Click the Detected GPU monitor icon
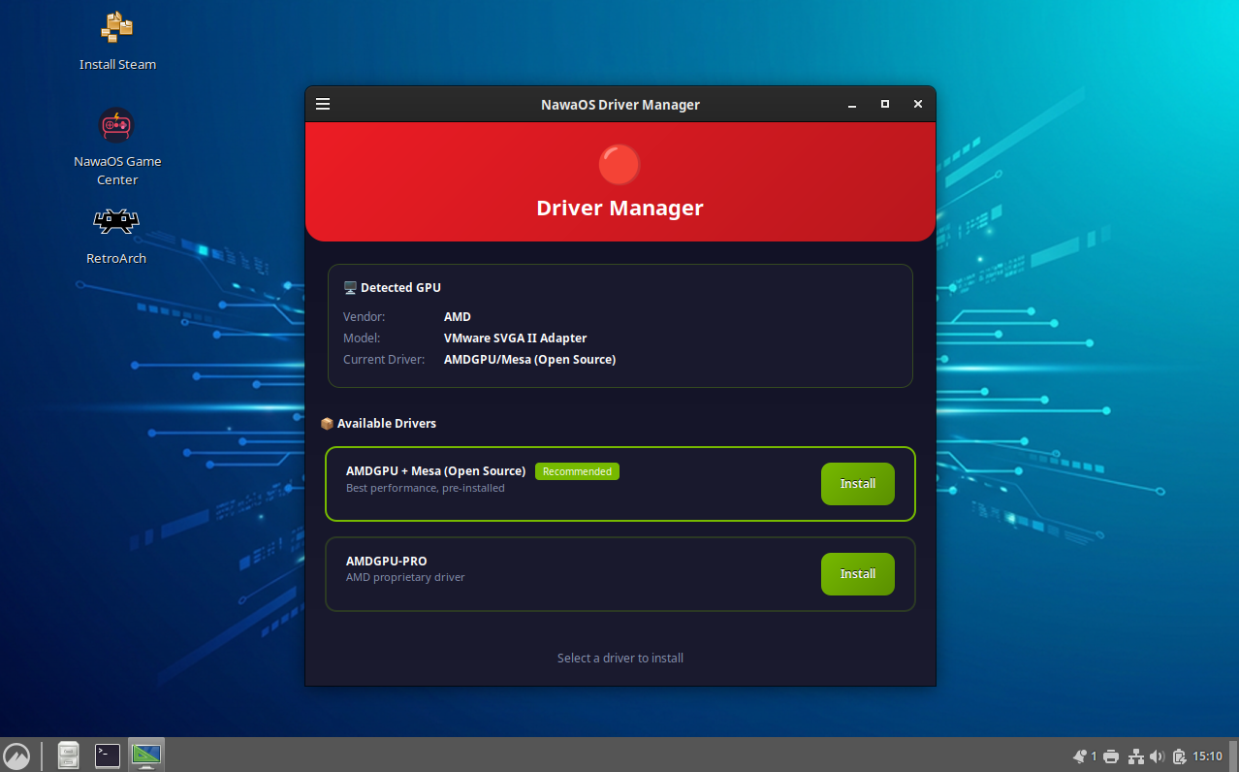Viewport: 1239px width, 772px height. point(350,287)
